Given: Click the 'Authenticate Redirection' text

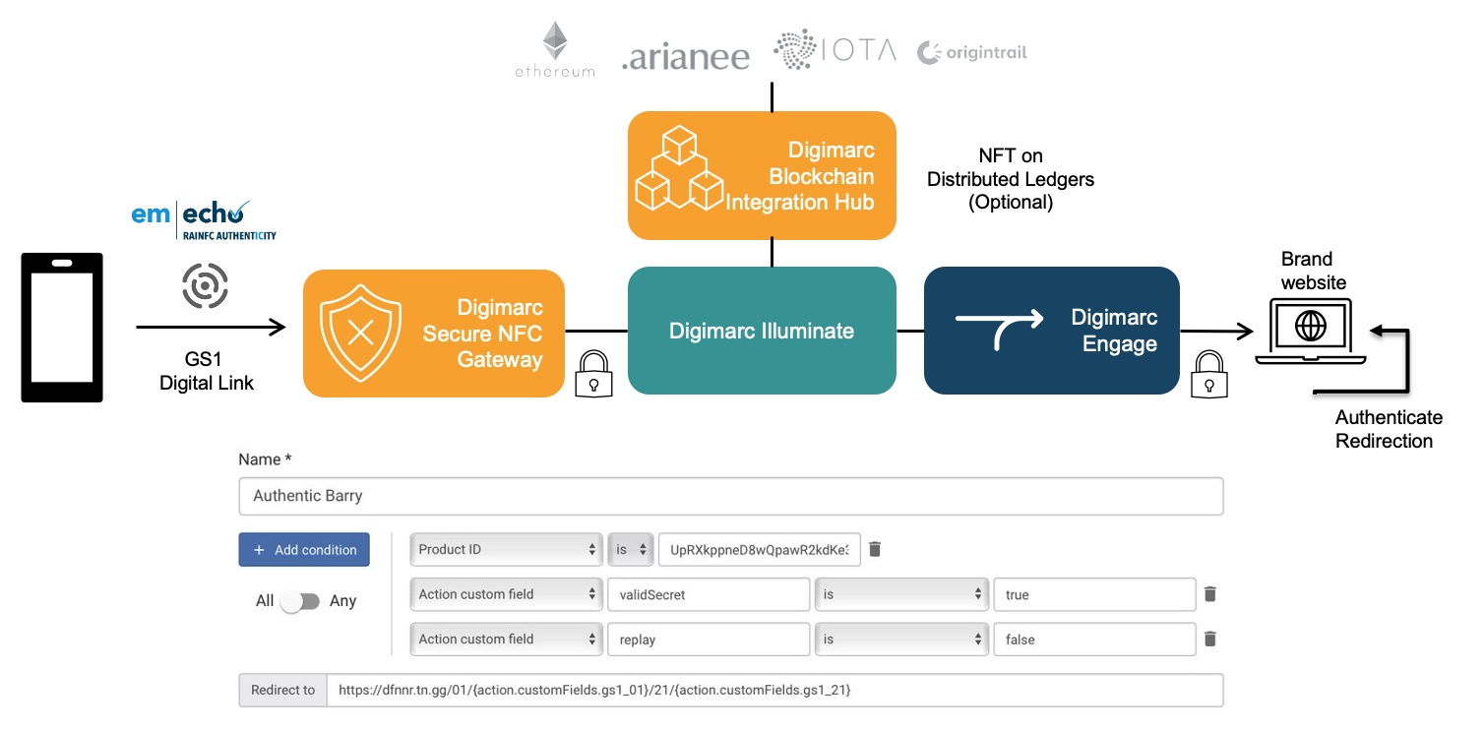Looking at the screenshot, I should coord(1389,429).
